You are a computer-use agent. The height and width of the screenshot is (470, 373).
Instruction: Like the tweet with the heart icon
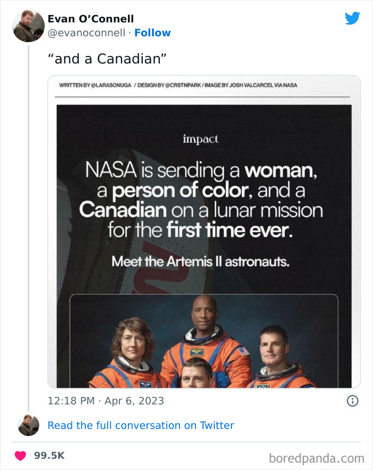(20, 456)
